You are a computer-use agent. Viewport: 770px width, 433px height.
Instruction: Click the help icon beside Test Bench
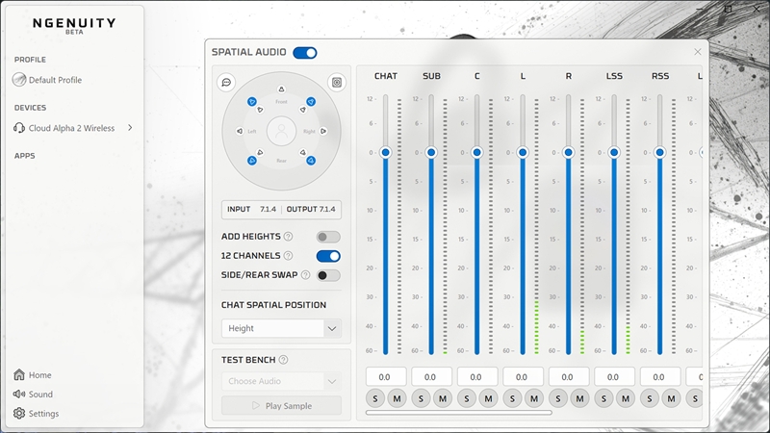coord(284,360)
